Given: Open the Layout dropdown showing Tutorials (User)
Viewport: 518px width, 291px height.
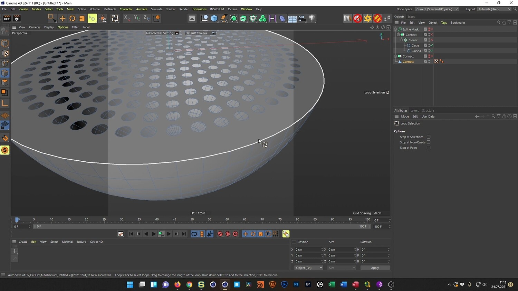Looking at the screenshot, I should coord(494,9).
